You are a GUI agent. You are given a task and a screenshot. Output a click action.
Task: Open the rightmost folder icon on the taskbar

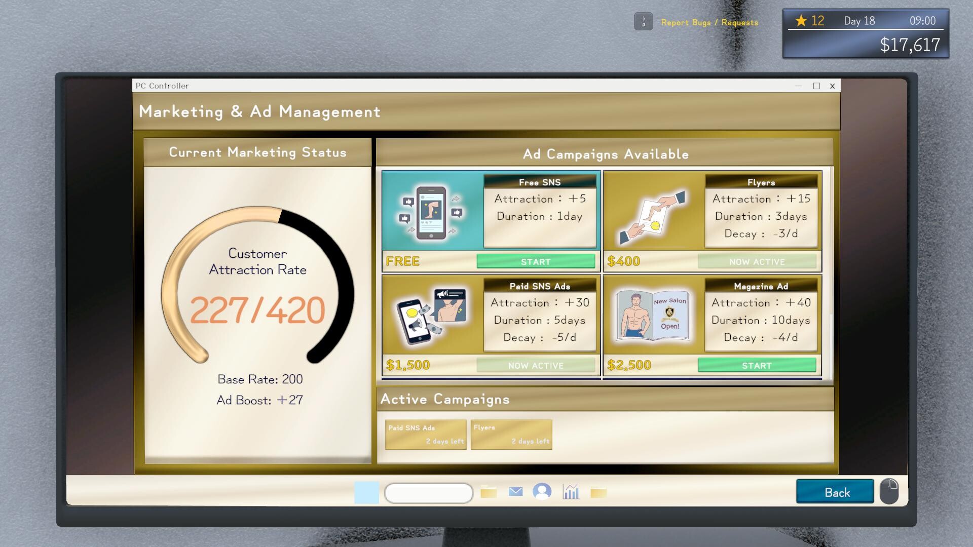(x=600, y=491)
